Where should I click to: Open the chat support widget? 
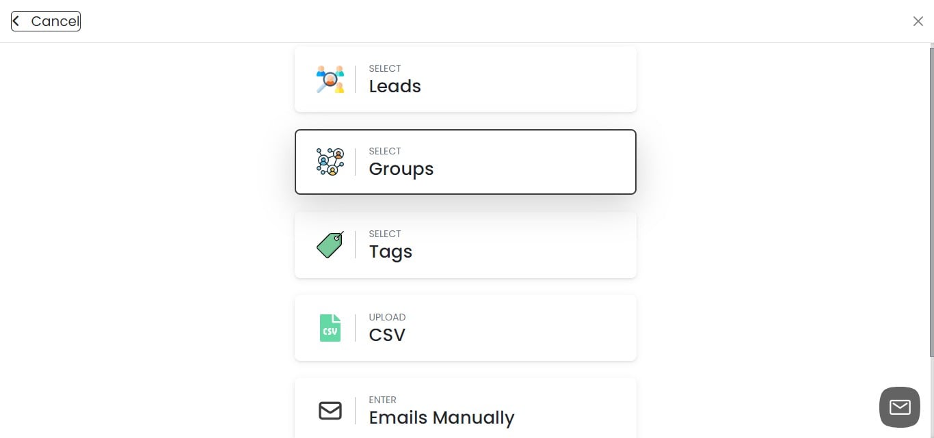tap(899, 407)
